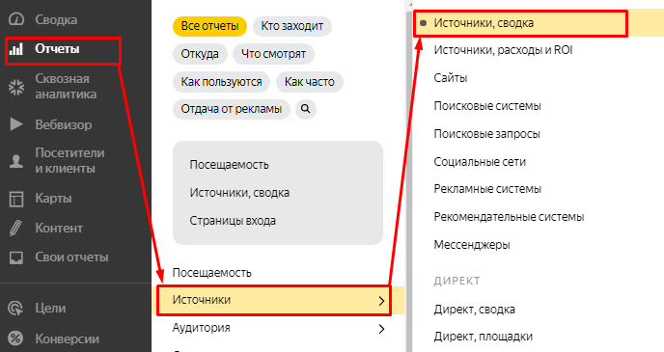The height and width of the screenshot is (352, 664).
Task: Click the Контент pencil icon
Action: [15, 228]
